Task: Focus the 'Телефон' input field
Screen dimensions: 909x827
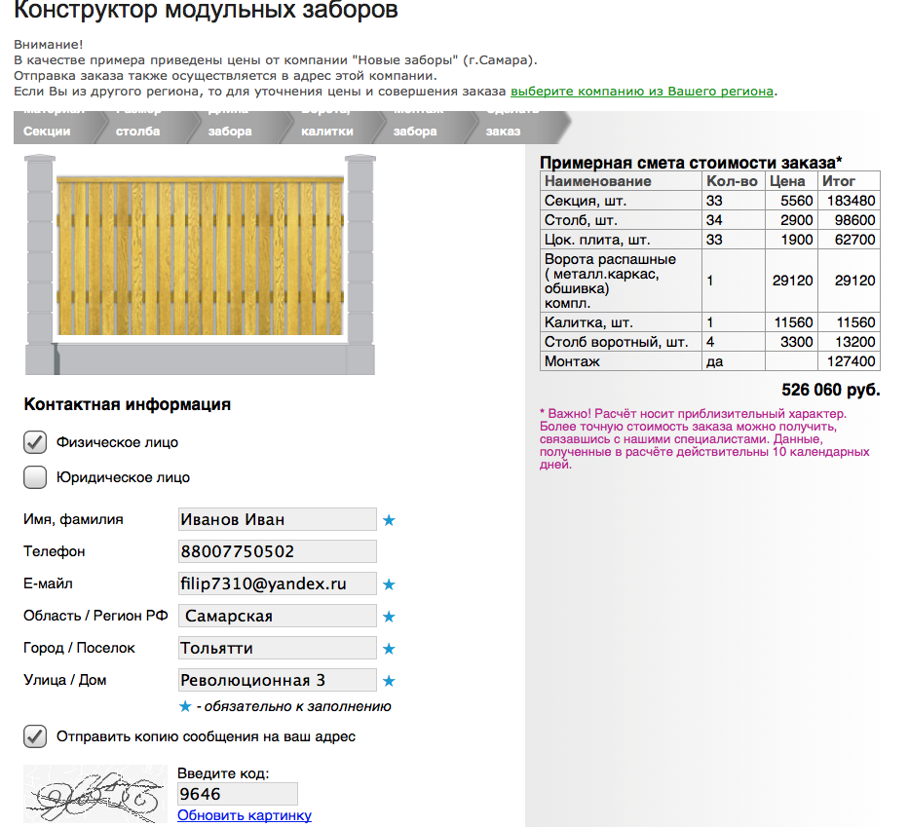Action: point(277,551)
